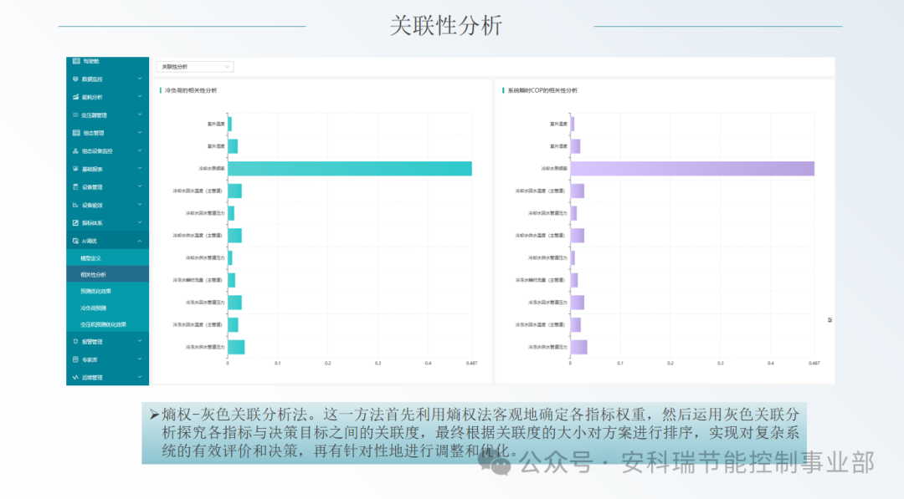This screenshot has width=904, height=499.
Task: Click 冷冻水供水管道压力 bar in 冷负荷 chart
Action: click(x=236, y=347)
